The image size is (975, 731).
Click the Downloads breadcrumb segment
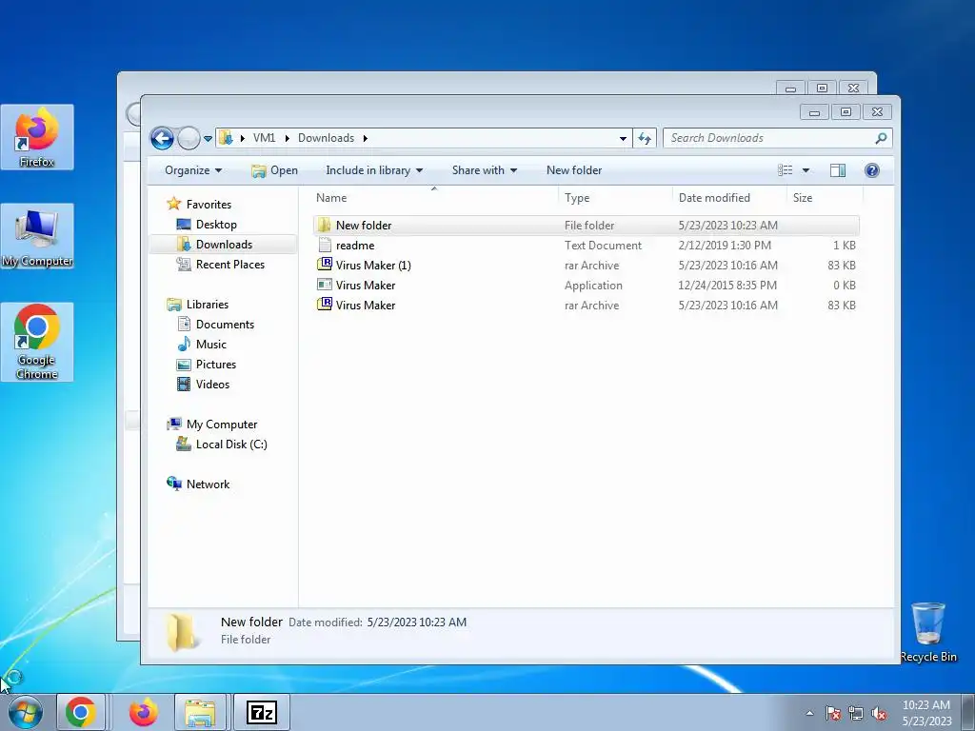[x=326, y=138]
